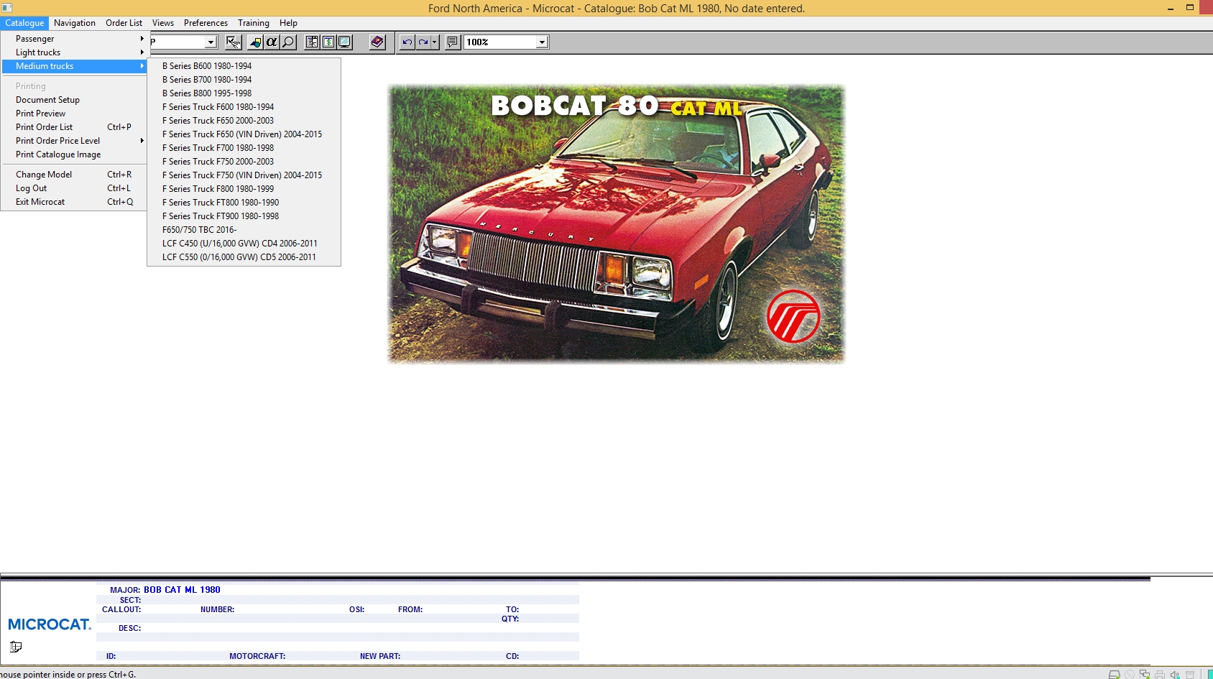
Task: Select Print Catalogue Image entry
Action: [x=74, y=154]
